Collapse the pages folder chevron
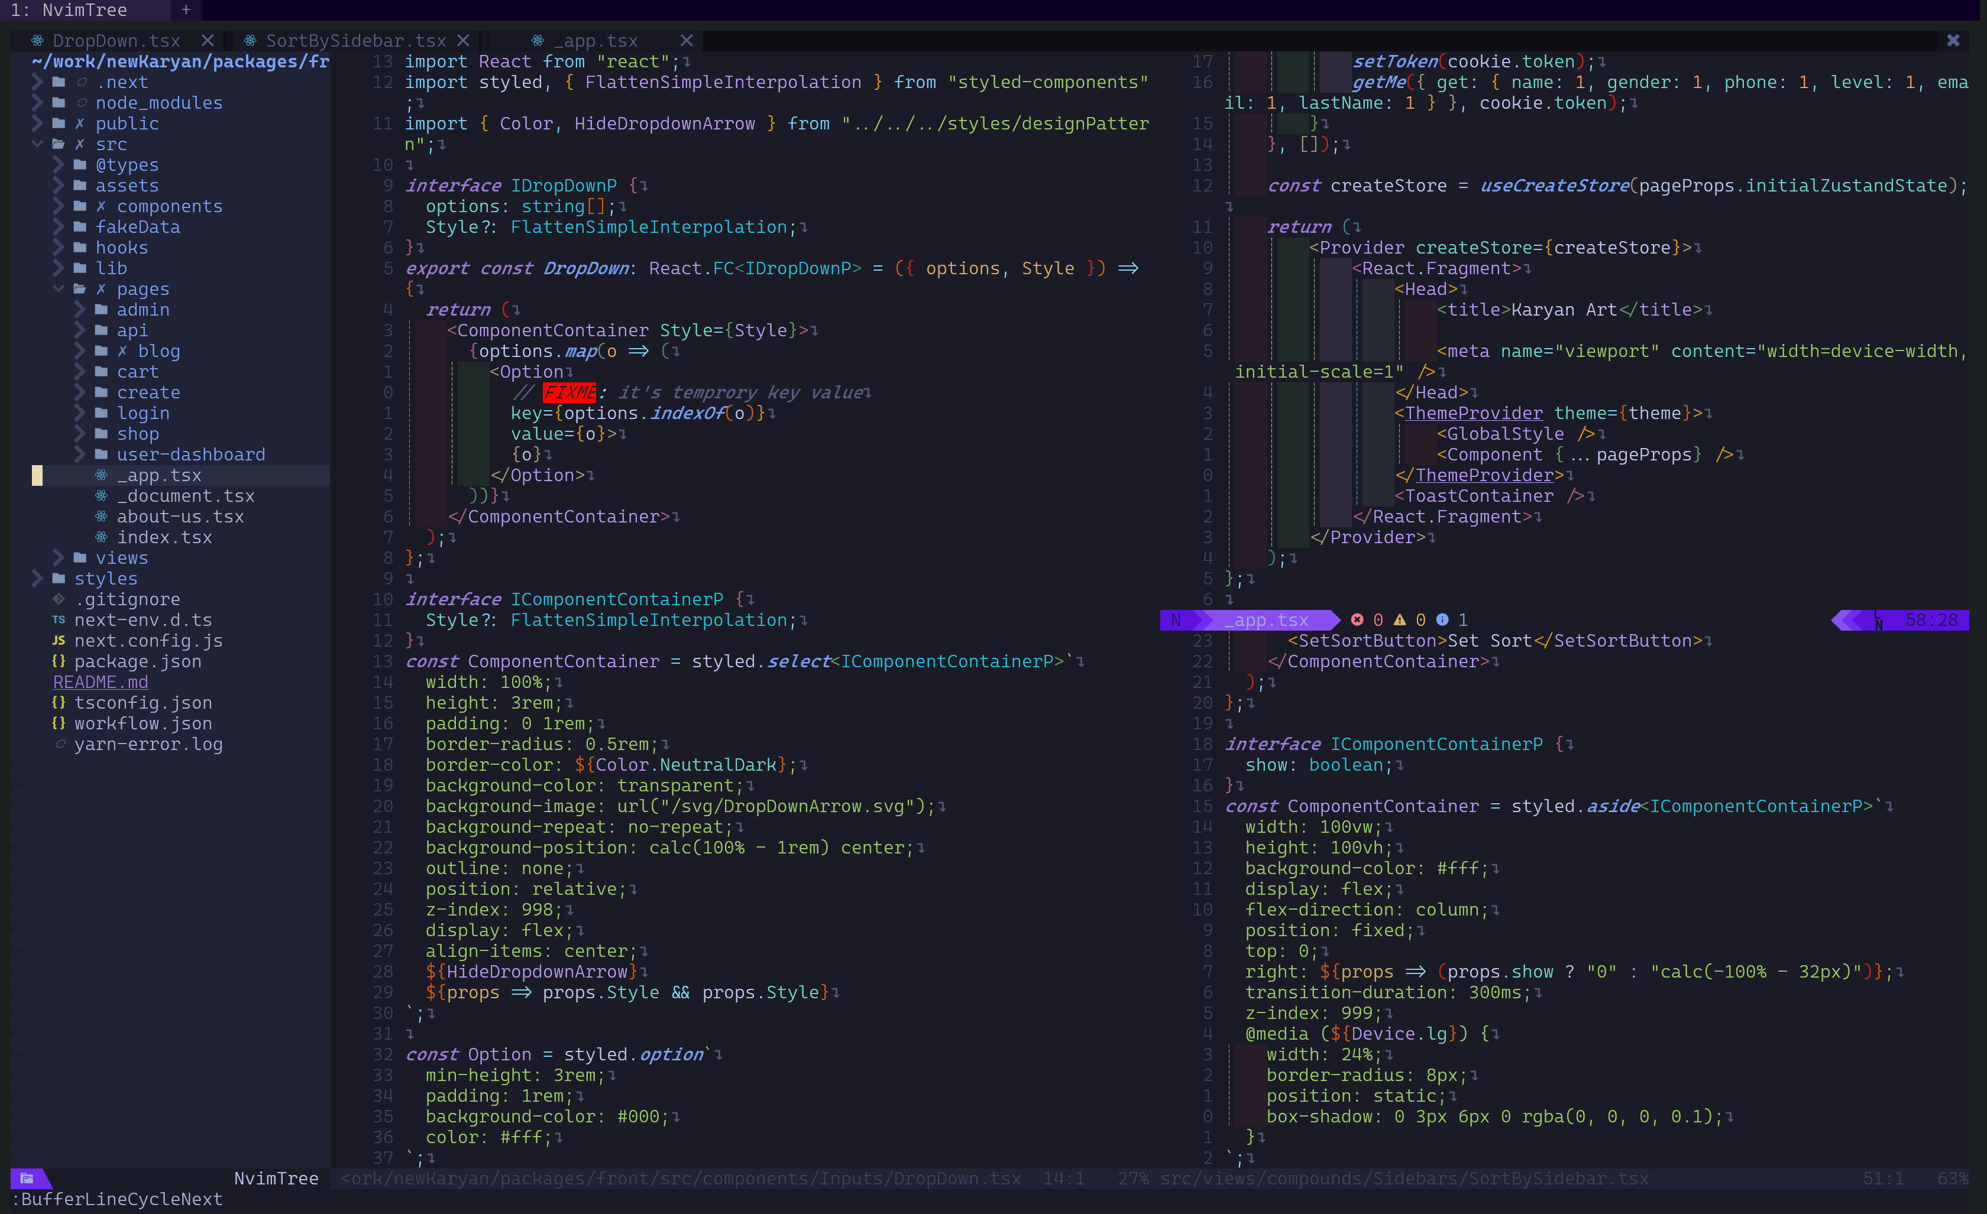The image size is (1987, 1214). click(x=58, y=288)
